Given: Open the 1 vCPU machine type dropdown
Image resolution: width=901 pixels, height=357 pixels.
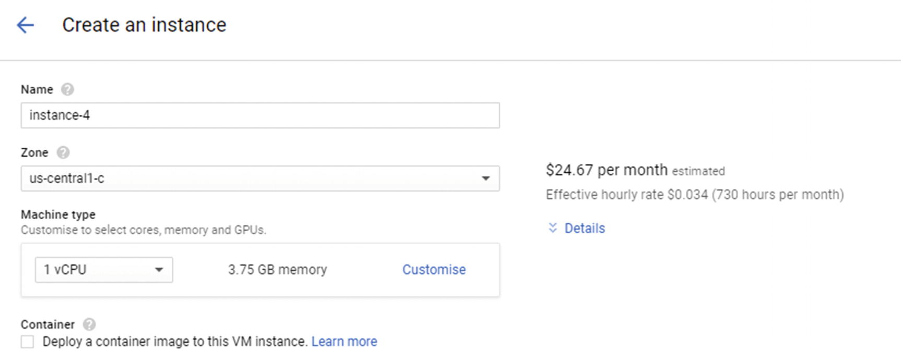Looking at the screenshot, I should (103, 270).
